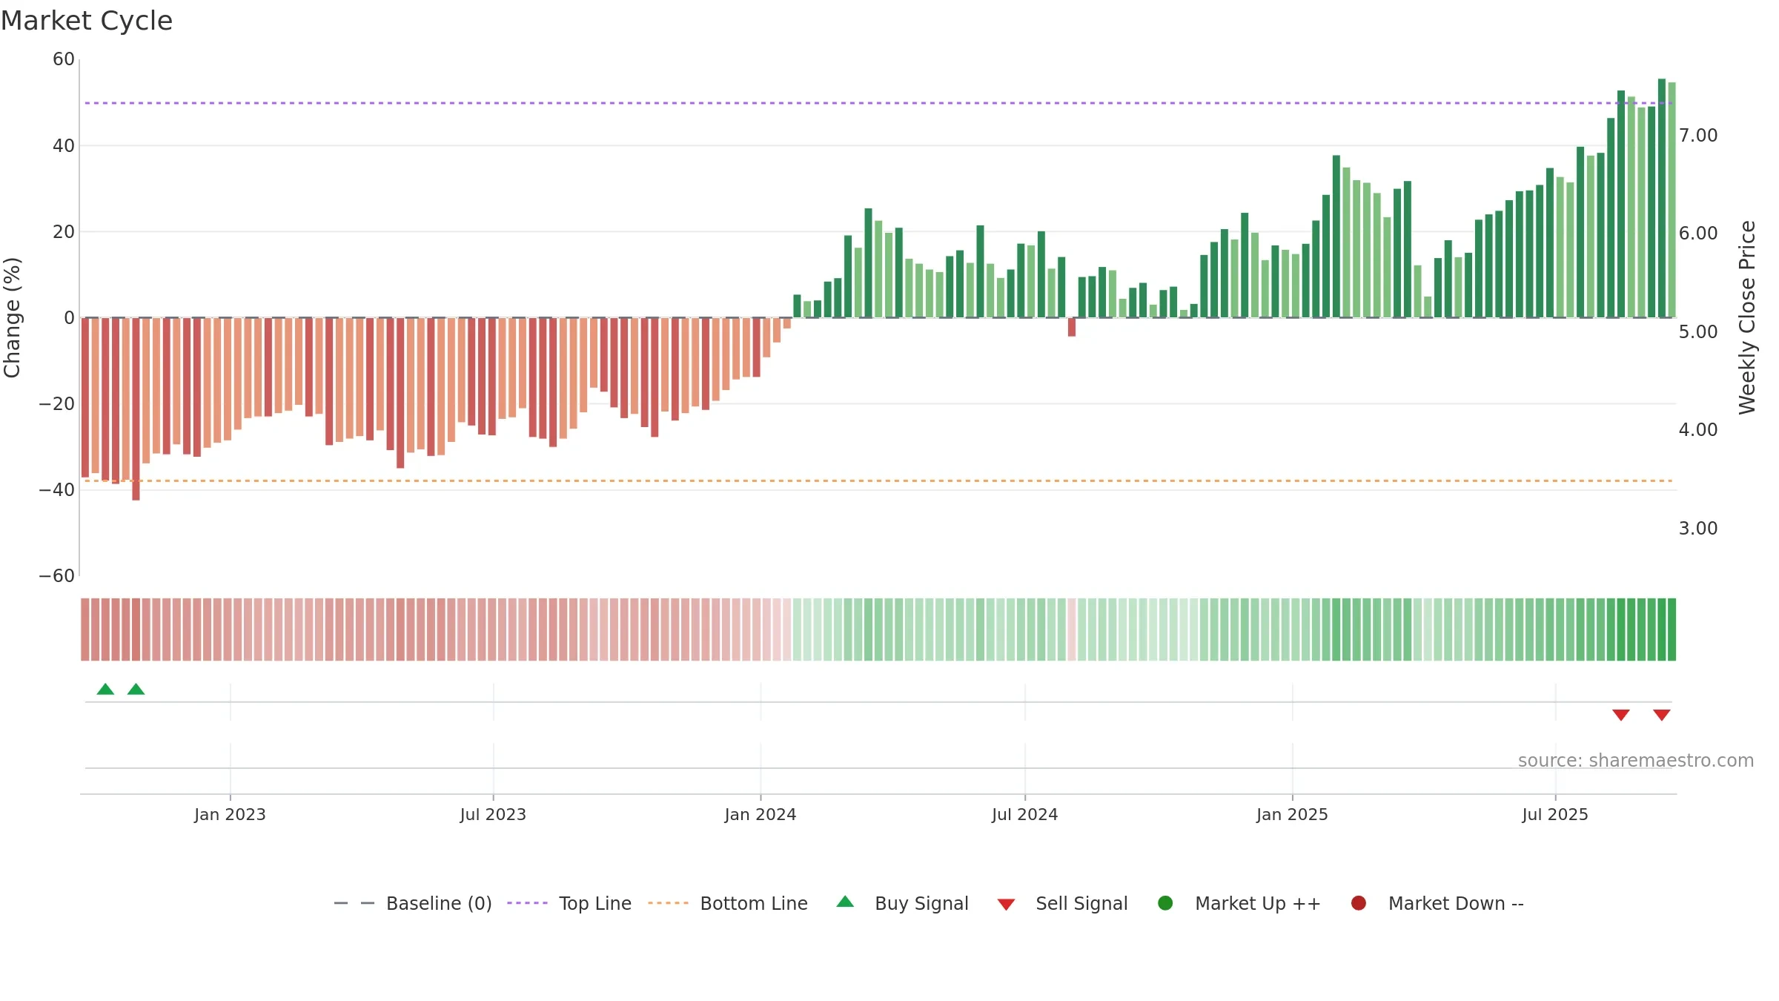Click the gray dashed Baseline legend sample

354,903
